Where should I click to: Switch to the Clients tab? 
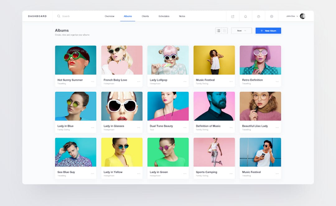point(145,16)
